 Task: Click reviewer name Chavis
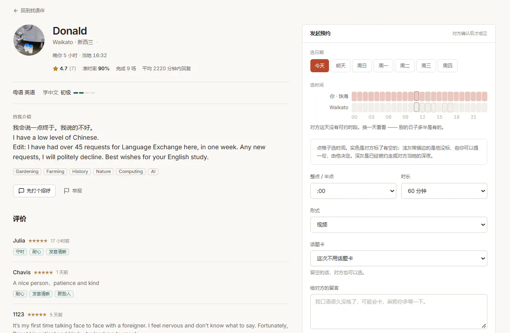(x=22, y=272)
